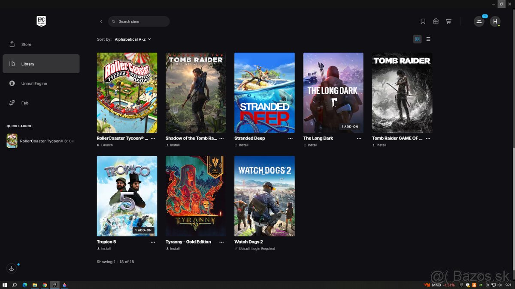515x289 pixels.
Task: Go back with the back arrow
Action: (x=101, y=21)
